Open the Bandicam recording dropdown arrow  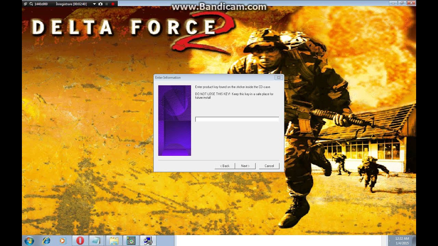tap(94, 4)
